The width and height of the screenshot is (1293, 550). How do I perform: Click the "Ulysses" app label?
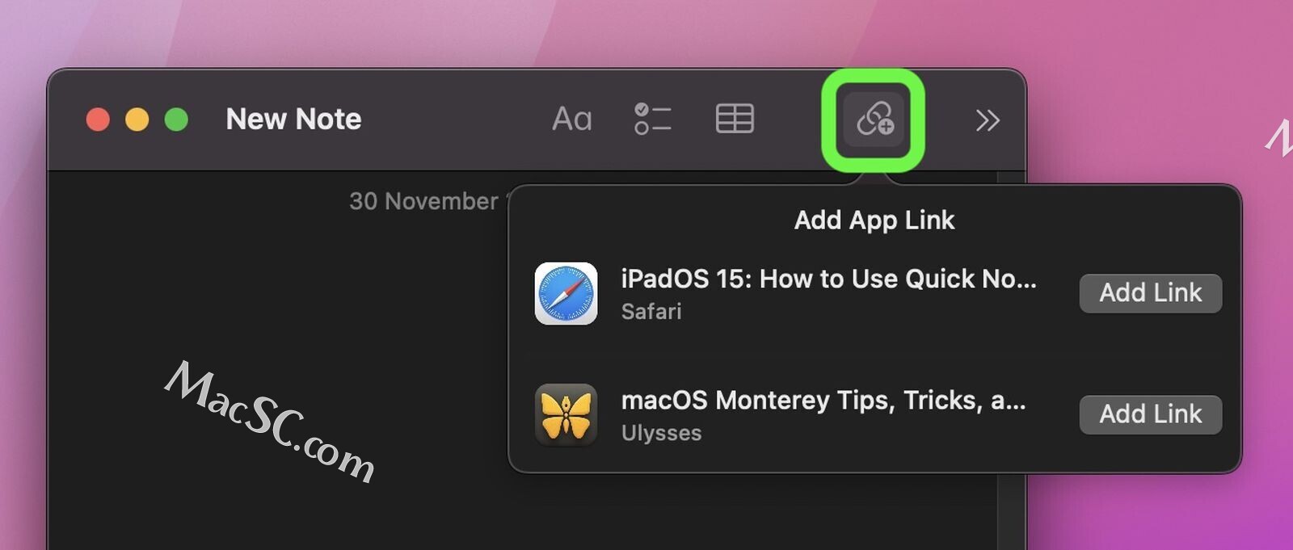[661, 433]
